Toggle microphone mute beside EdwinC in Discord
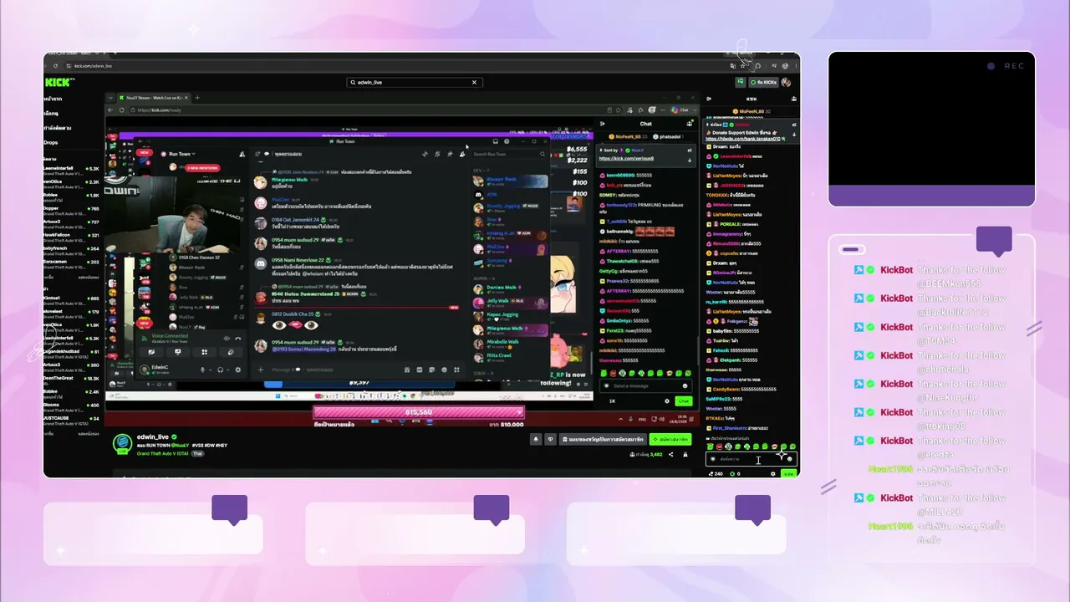The width and height of the screenshot is (1070, 602). pyautogui.click(x=202, y=370)
